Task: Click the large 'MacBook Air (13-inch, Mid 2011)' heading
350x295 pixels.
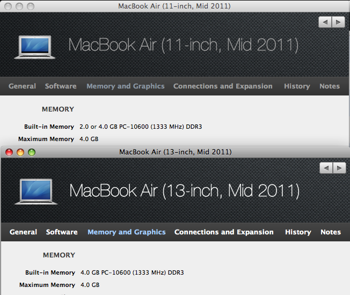Action: pos(184,191)
